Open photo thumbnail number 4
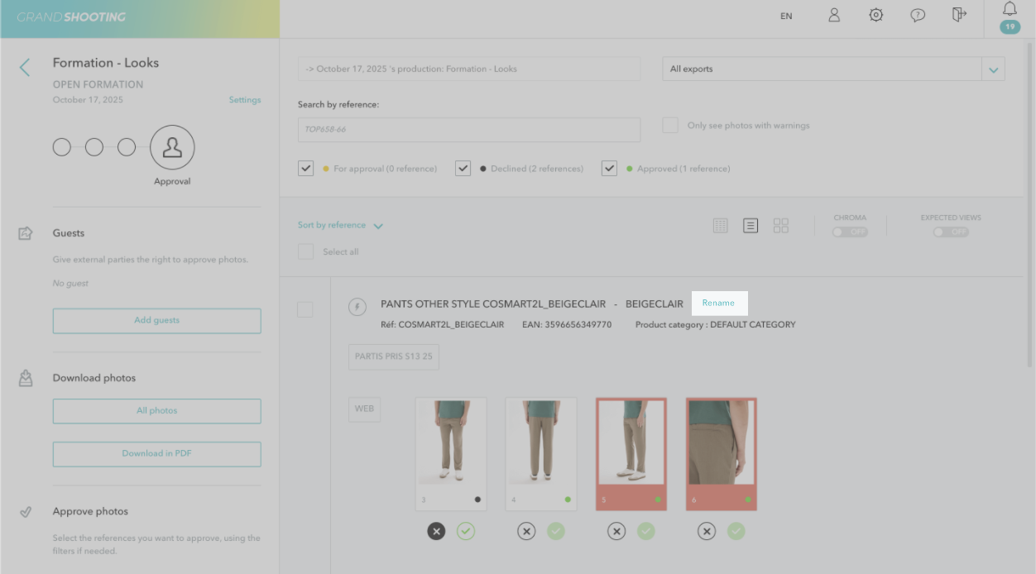This screenshot has width=1036, height=574. tap(541, 453)
